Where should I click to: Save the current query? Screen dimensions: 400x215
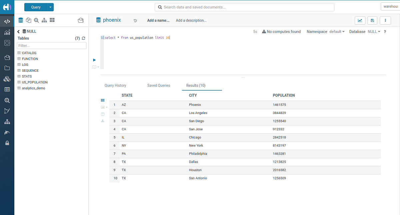pyautogui.click(x=372, y=20)
